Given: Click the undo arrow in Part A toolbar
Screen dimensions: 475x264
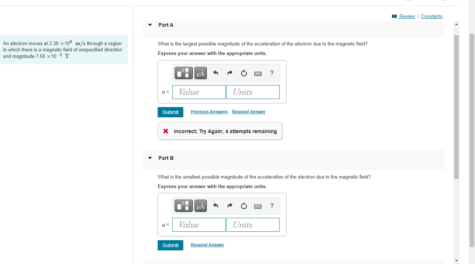Looking at the screenshot, I should [216, 73].
